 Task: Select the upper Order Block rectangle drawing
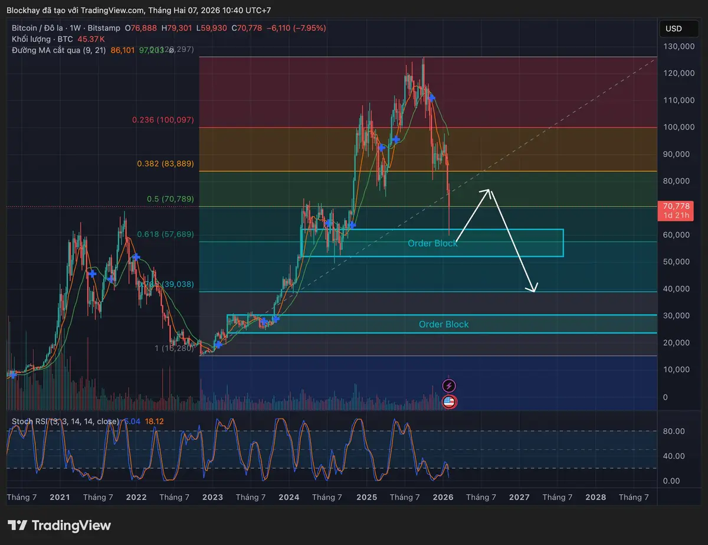tap(433, 243)
